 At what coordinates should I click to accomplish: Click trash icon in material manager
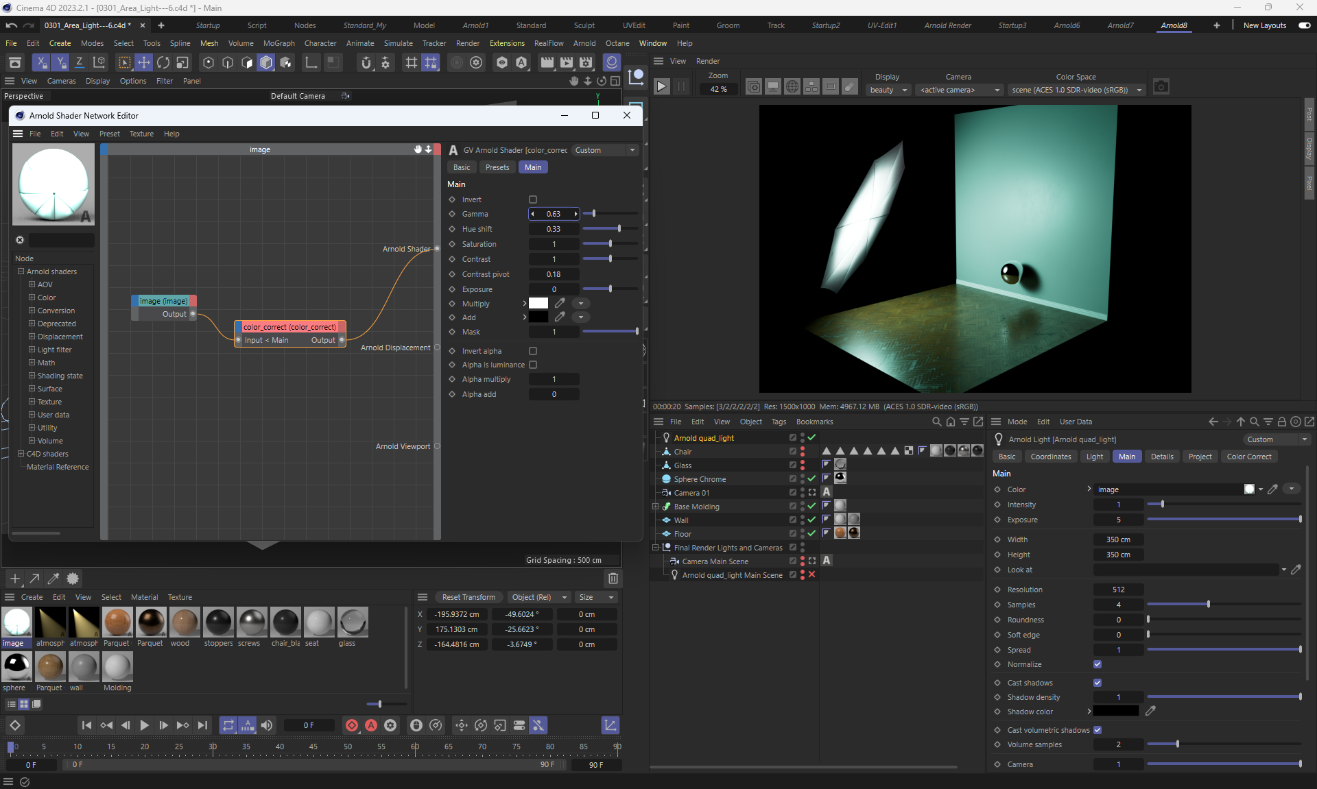(x=613, y=579)
